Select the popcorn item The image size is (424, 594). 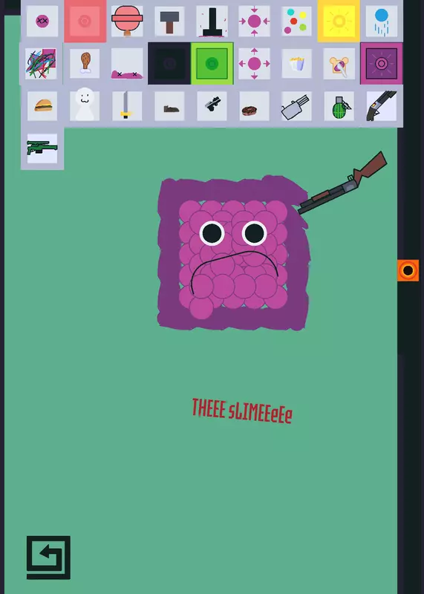pyautogui.click(x=297, y=64)
